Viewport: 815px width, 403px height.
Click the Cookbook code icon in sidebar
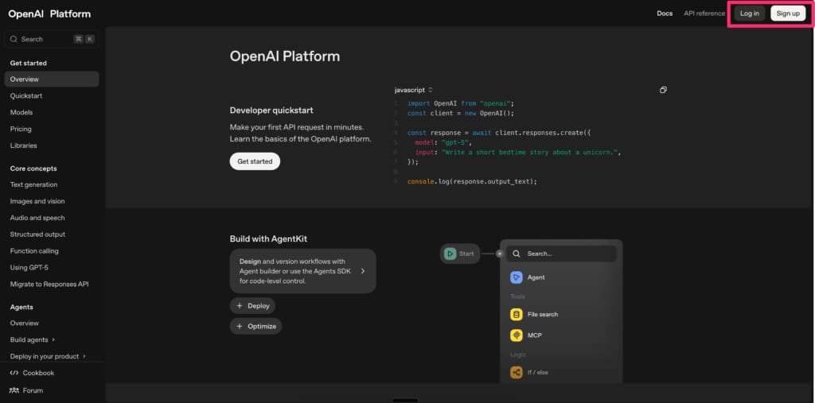tap(14, 373)
